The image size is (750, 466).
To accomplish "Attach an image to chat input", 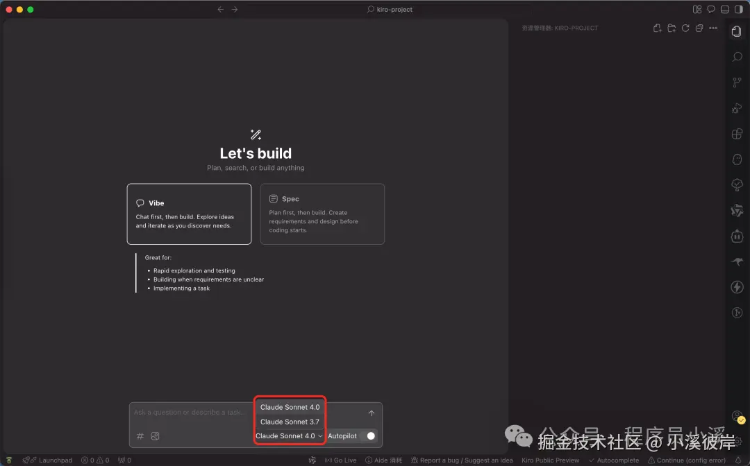I will click(155, 436).
